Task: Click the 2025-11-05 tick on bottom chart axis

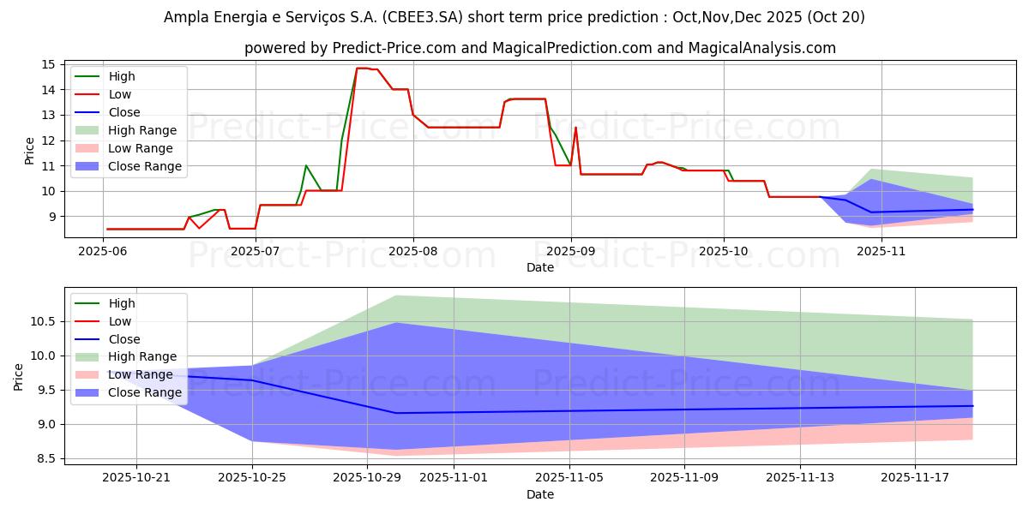Action: (570, 477)
